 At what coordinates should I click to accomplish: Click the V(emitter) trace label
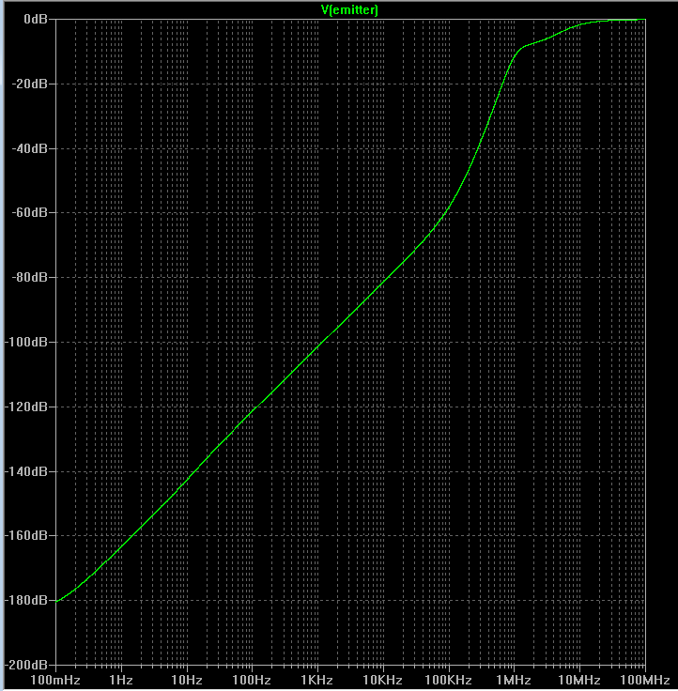click(x=349, y=9)
